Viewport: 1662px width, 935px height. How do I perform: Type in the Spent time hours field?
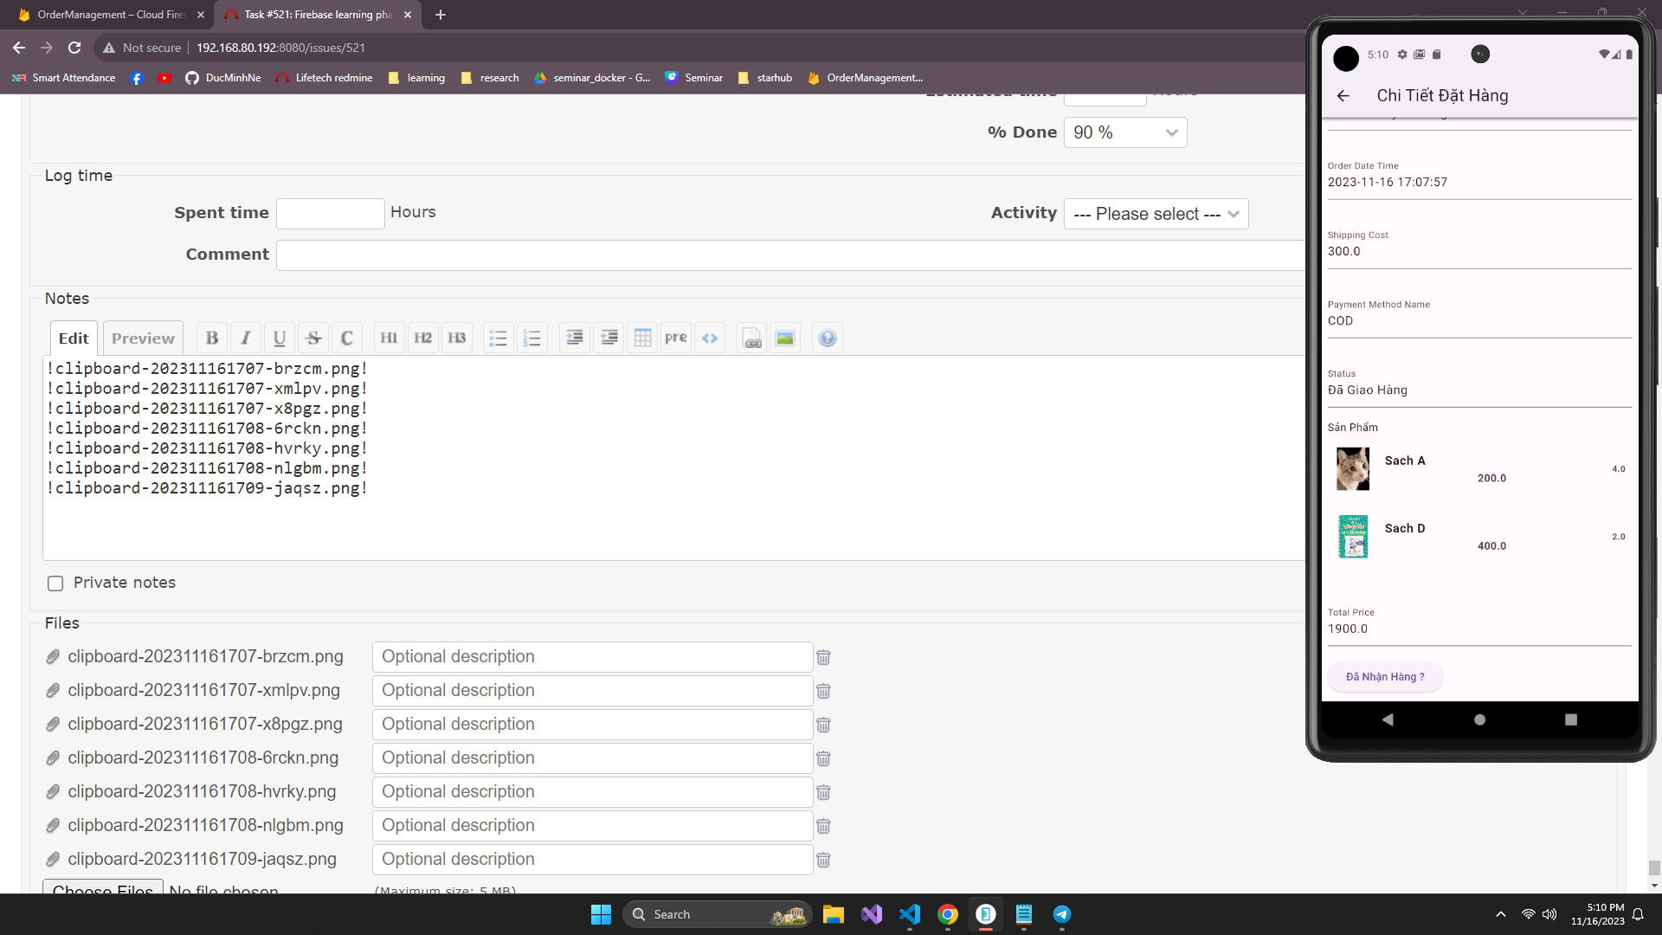pyautogui.click(x=330, y=213)
